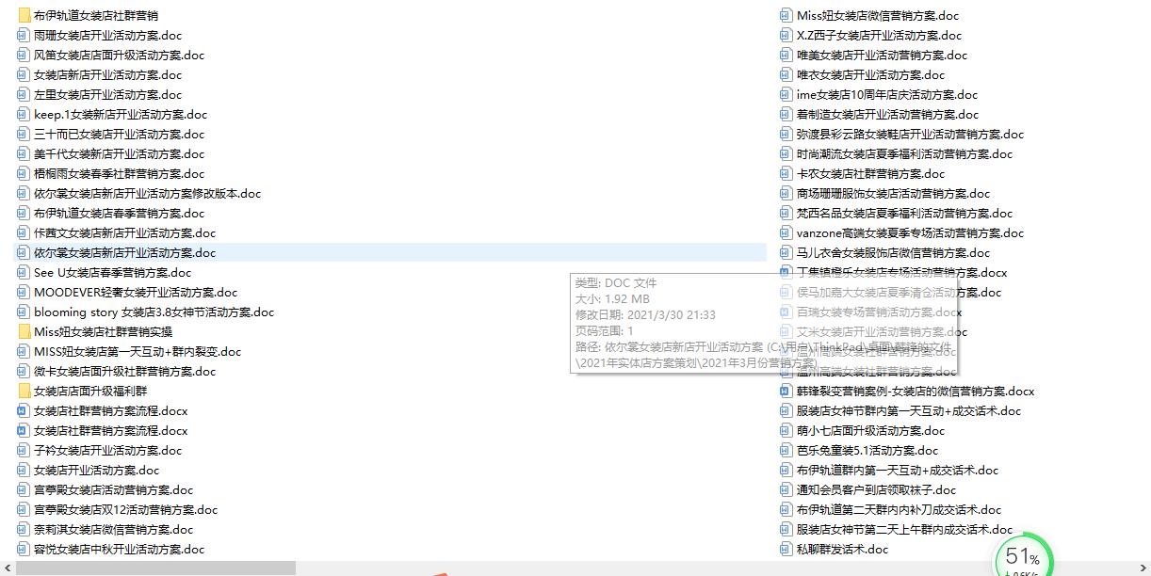The image size is (1151, 576).
Task: Click the 女装店店面升级福利群 folder icon
Action: pyautogui.click(x=24, y=391)
